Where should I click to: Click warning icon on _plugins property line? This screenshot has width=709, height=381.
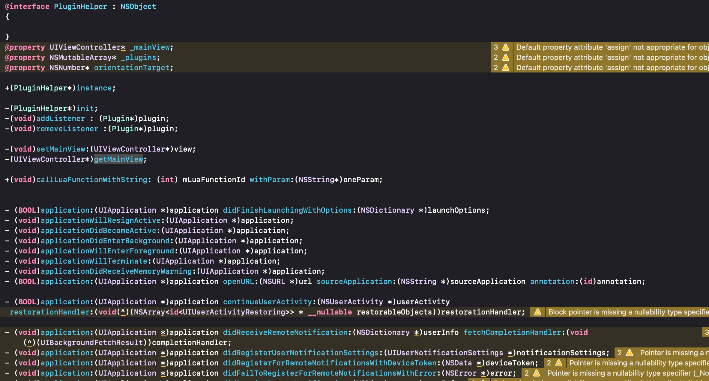(506, 58)
